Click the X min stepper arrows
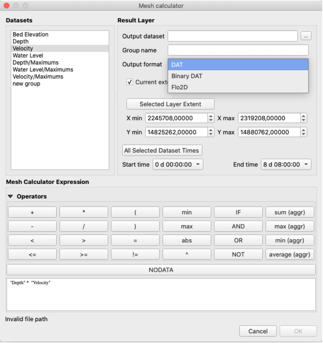 (x=211, y=118)
